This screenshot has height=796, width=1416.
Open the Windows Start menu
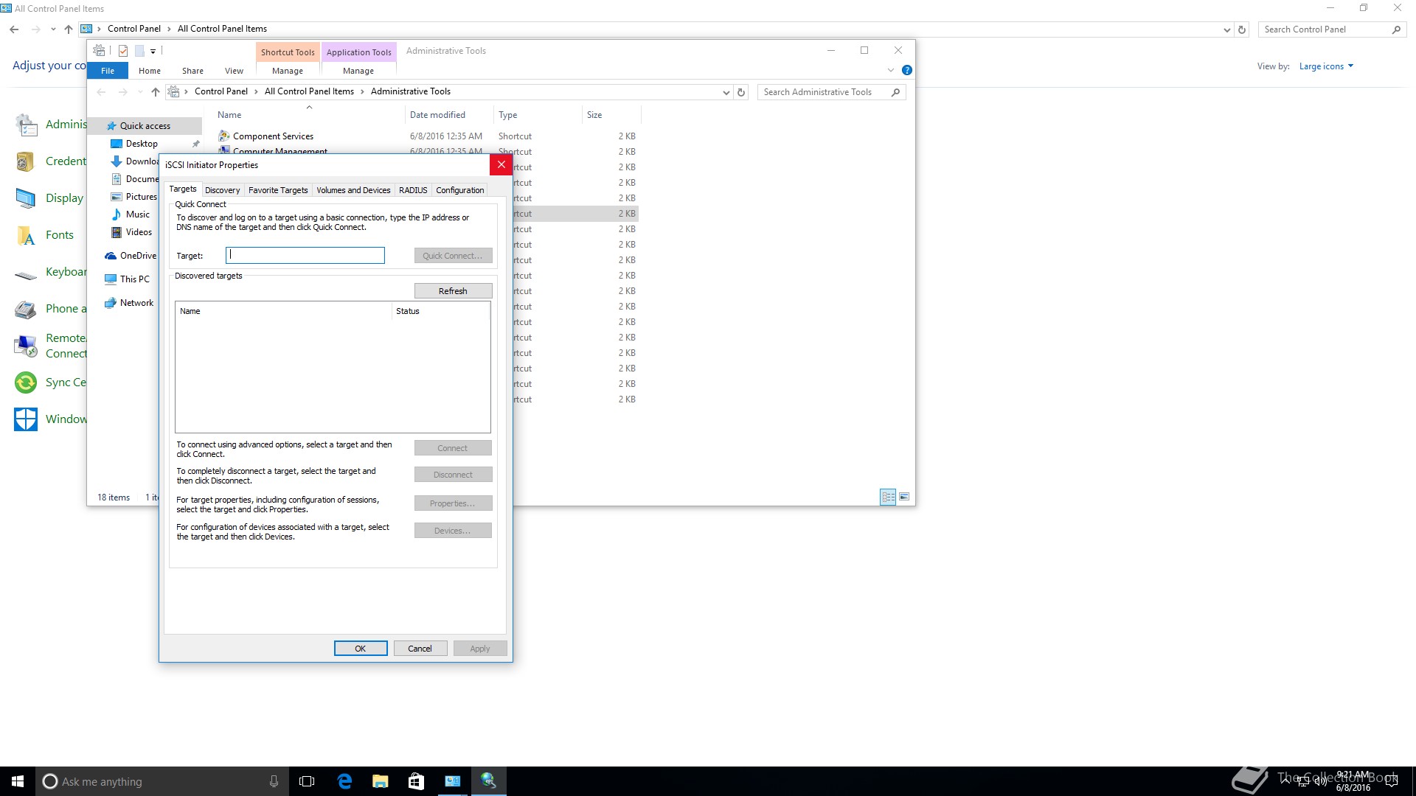[x=18, y=781]
